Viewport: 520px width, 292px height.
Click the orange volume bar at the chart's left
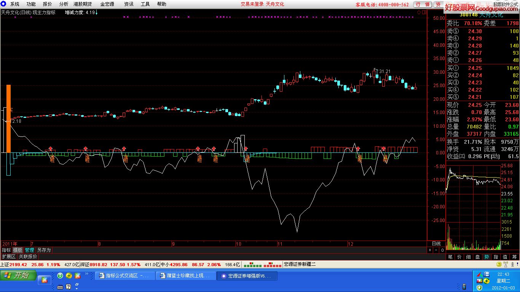(8, 119)
